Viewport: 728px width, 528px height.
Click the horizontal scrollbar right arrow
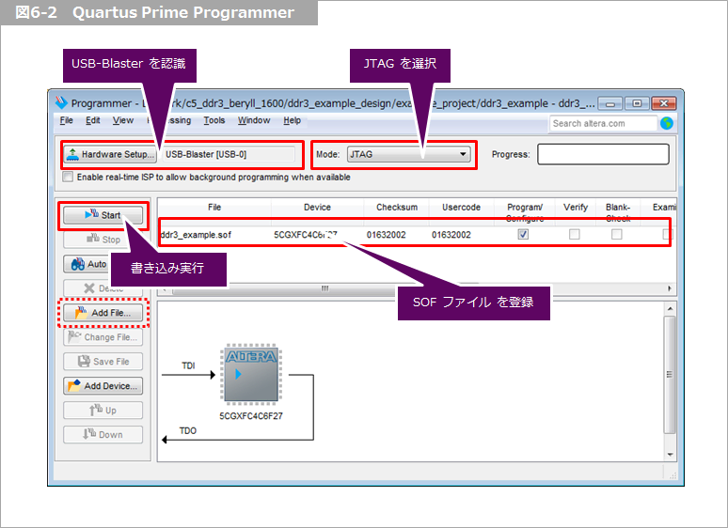pyautogui.click(x=670, y=288)
